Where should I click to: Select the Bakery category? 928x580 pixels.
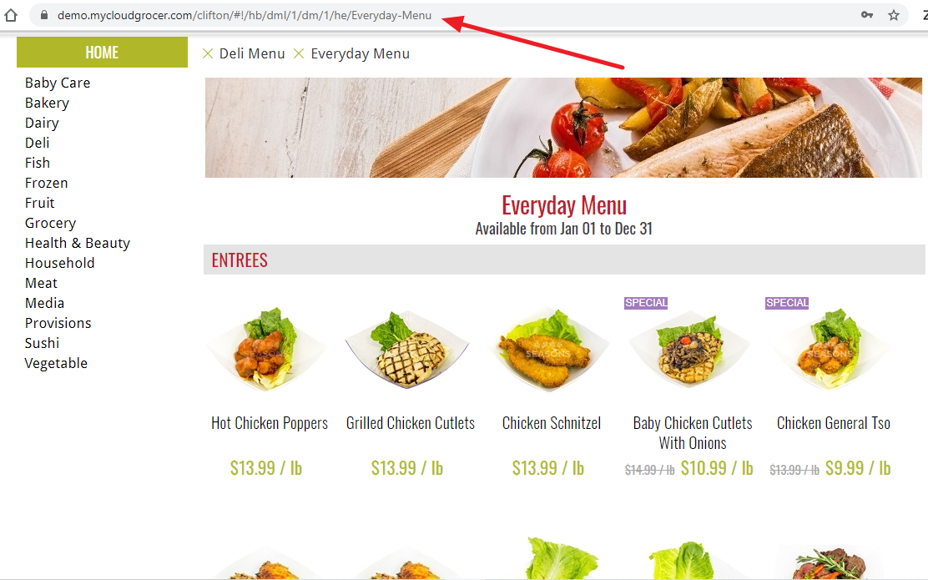click(47, 103)
